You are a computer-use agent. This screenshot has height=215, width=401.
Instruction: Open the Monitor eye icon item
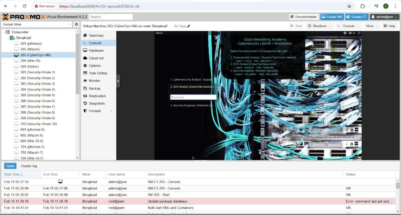[x=85, y=81]
